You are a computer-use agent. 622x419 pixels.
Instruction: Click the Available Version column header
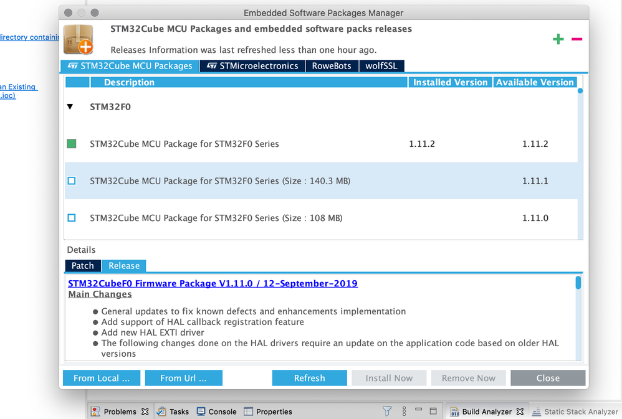pos(535,82)
